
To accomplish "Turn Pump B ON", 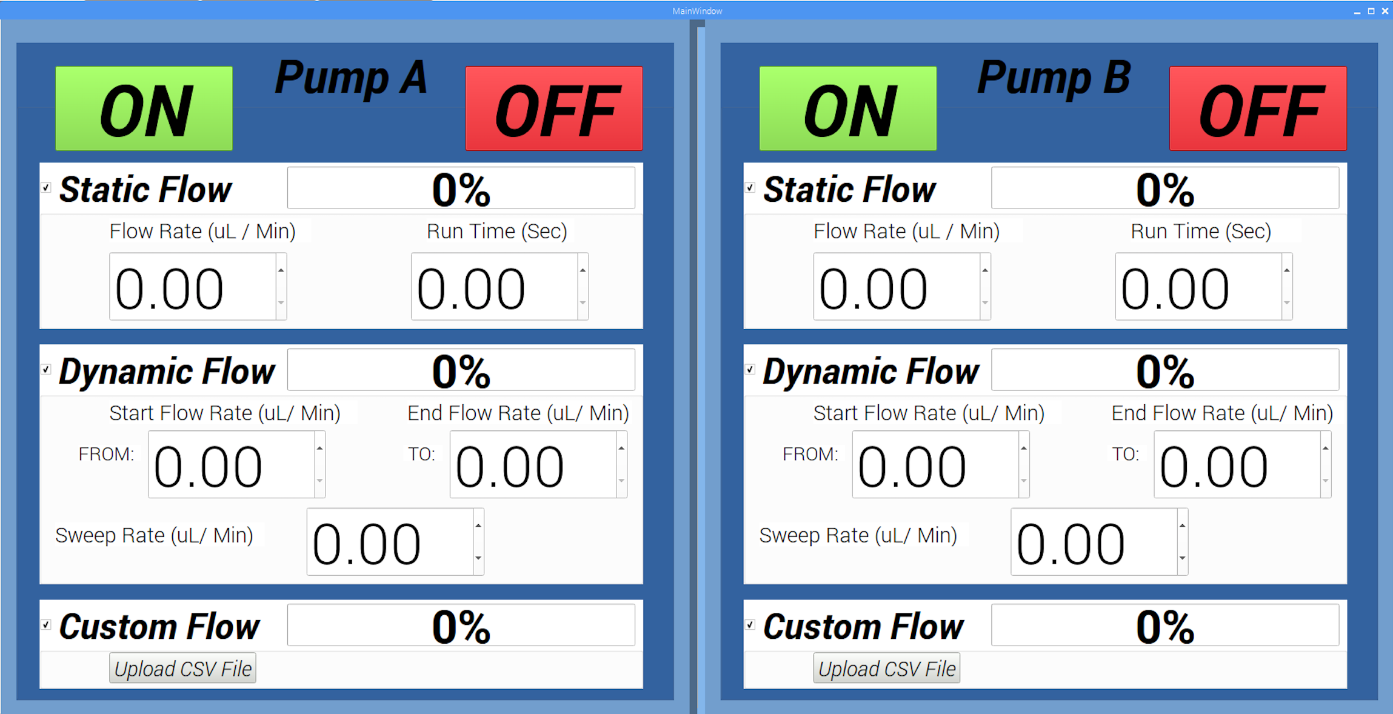I will [847, 108].
